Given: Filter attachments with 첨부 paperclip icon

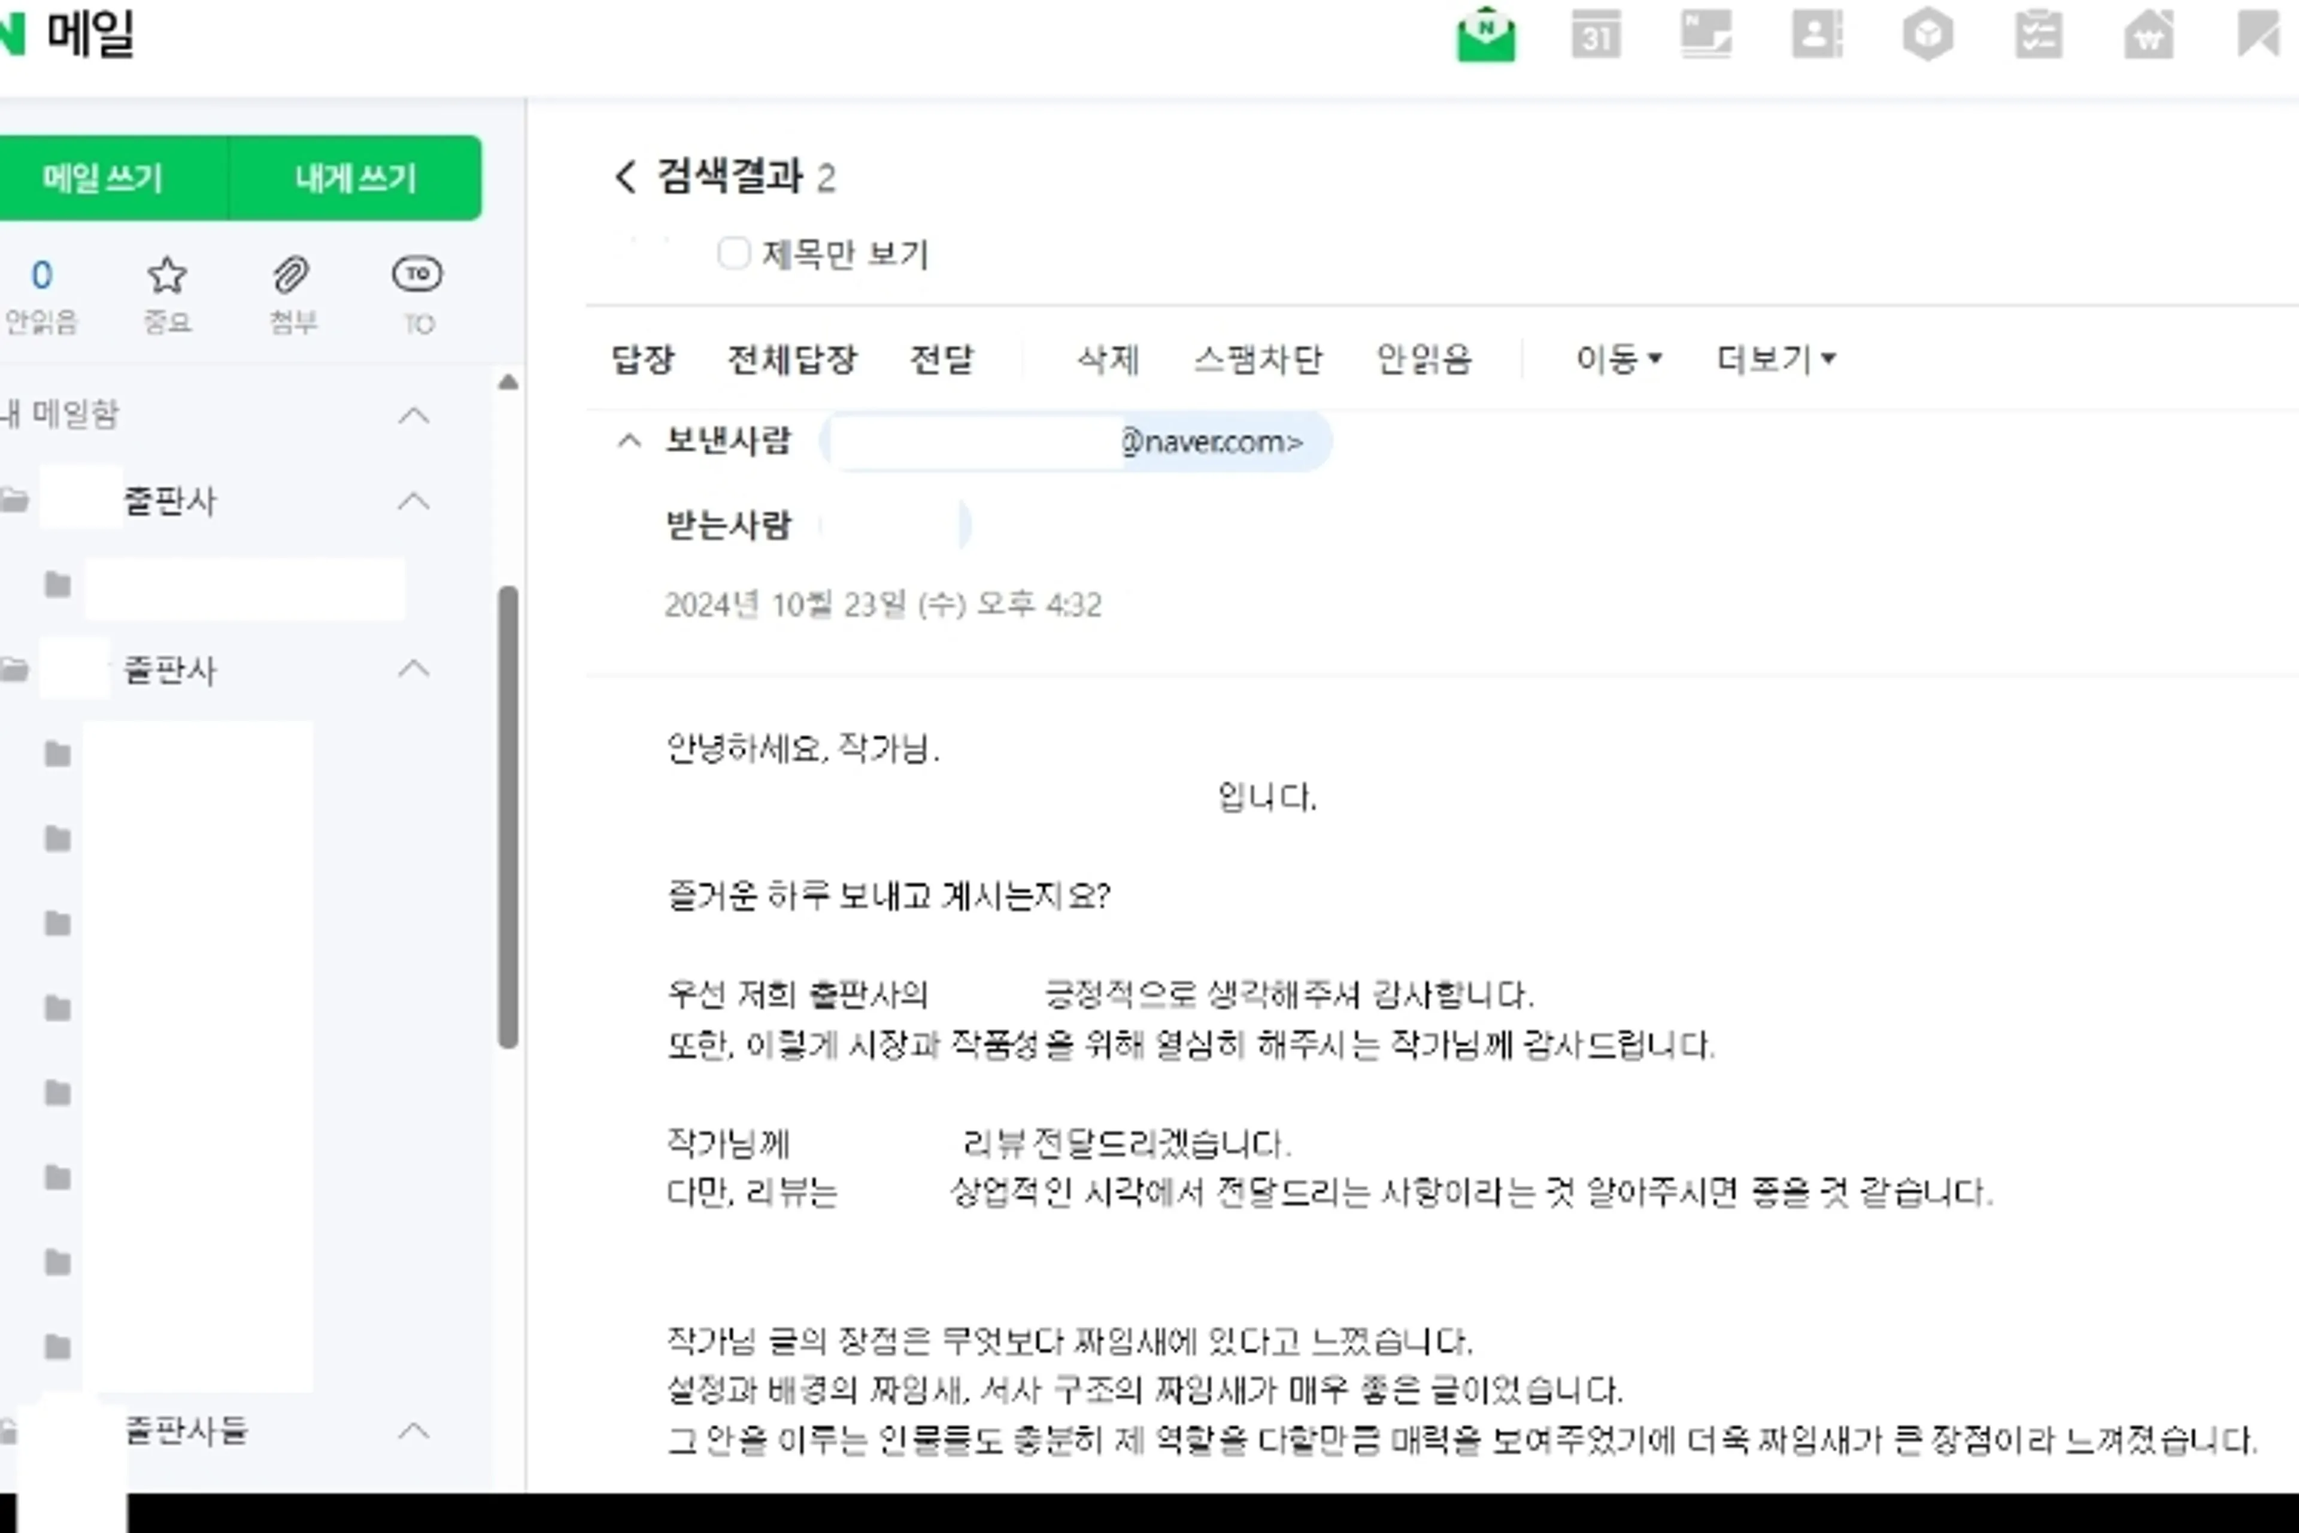Looking at the screenshot, I should pos(292,295).
